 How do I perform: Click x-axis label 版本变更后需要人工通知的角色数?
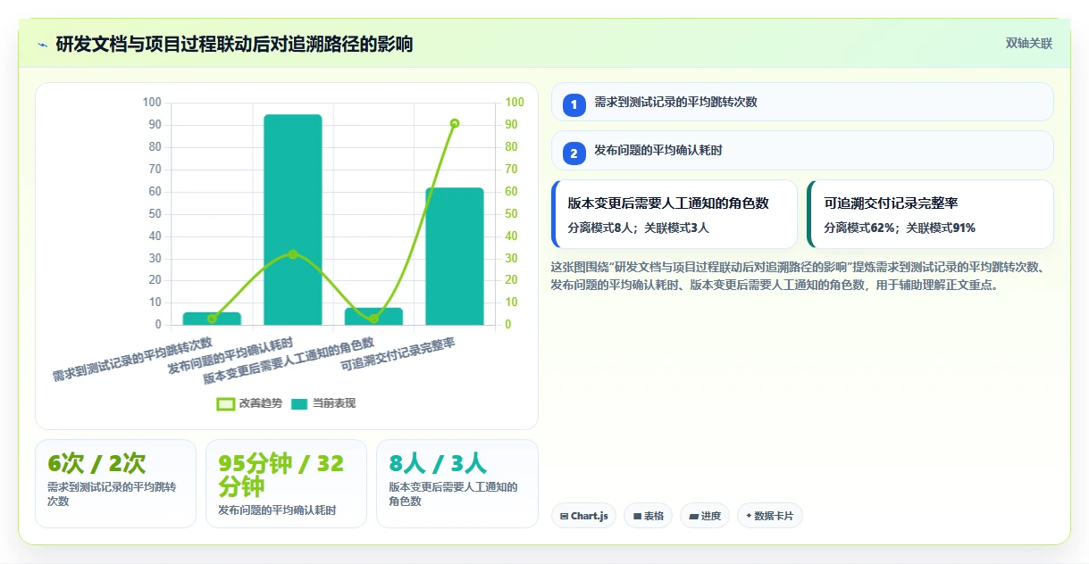point(289,361)
